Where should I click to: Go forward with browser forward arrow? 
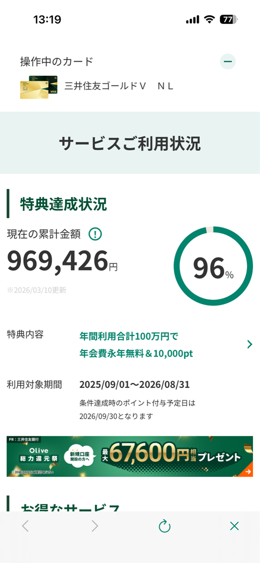click(x=94, y=526)
